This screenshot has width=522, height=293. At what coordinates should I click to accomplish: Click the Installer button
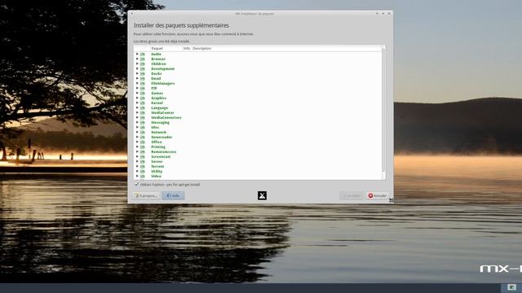(x=352, y=195)
